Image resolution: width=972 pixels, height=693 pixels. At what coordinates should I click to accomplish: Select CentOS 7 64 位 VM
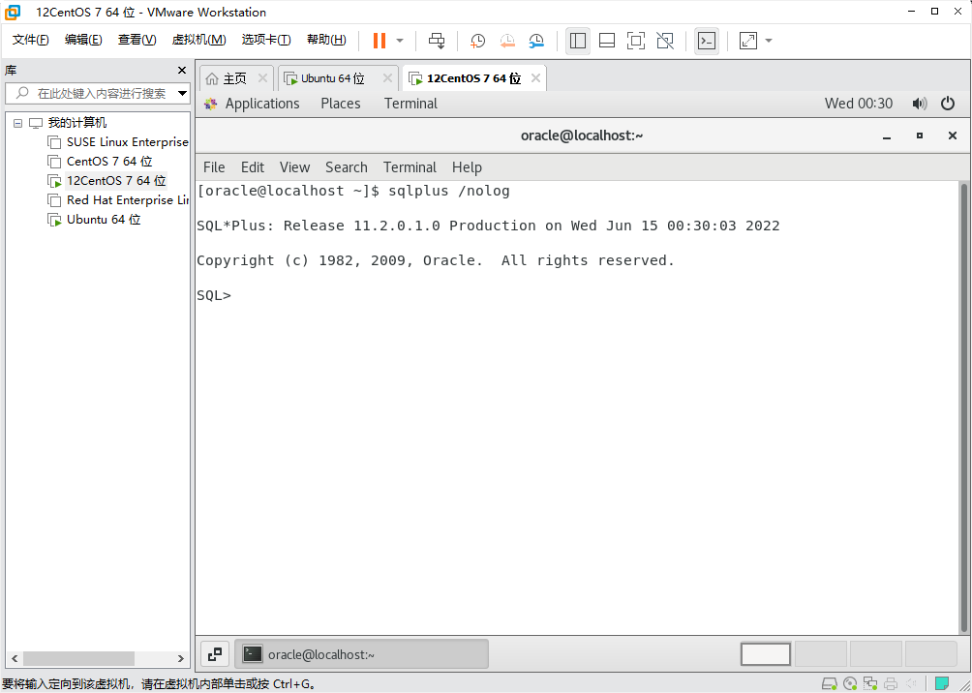[109, 162]
